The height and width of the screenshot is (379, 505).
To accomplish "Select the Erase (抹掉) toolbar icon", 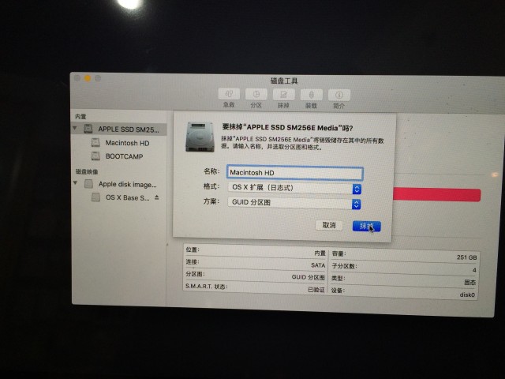I will point(284,95).
